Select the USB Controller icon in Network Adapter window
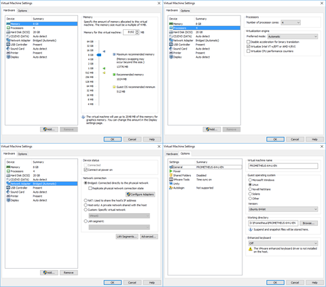 (8, 188)
